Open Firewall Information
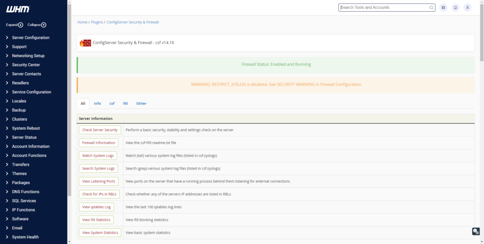This screenshot has height=244, width=484. (x=98, y=143)
